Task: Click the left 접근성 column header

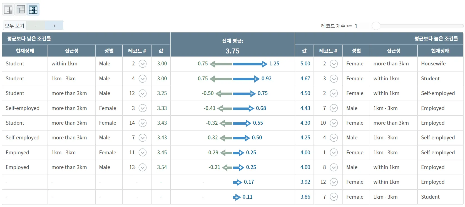Action: [x=71, y=51]
